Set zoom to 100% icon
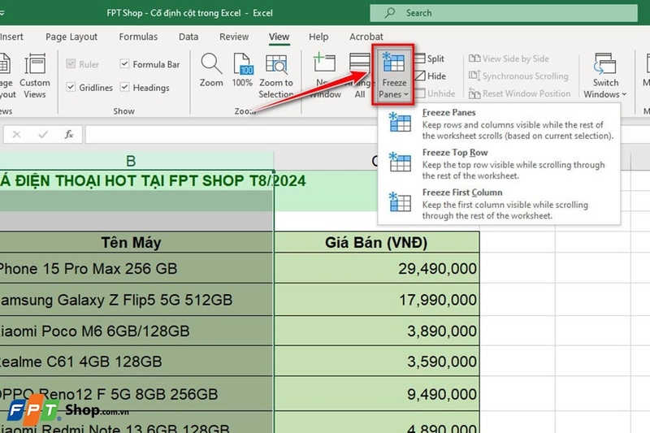This screenshot has height=433, width=650. click(242, 64)
